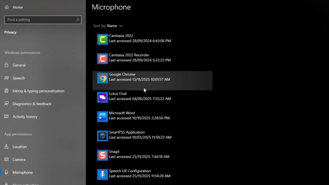
Task: Open the Sort by Name dropdown
Action: [x=108, y=26]
